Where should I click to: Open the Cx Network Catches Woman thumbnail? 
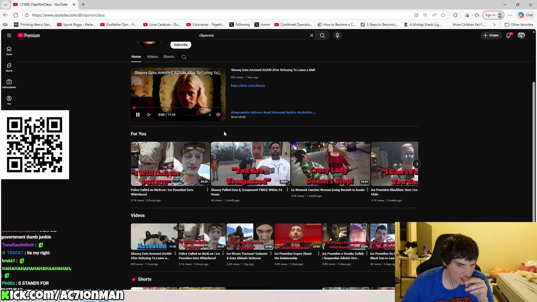pos(331,164)
